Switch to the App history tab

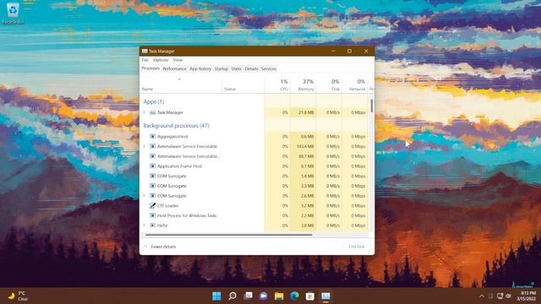pos(200,69)
